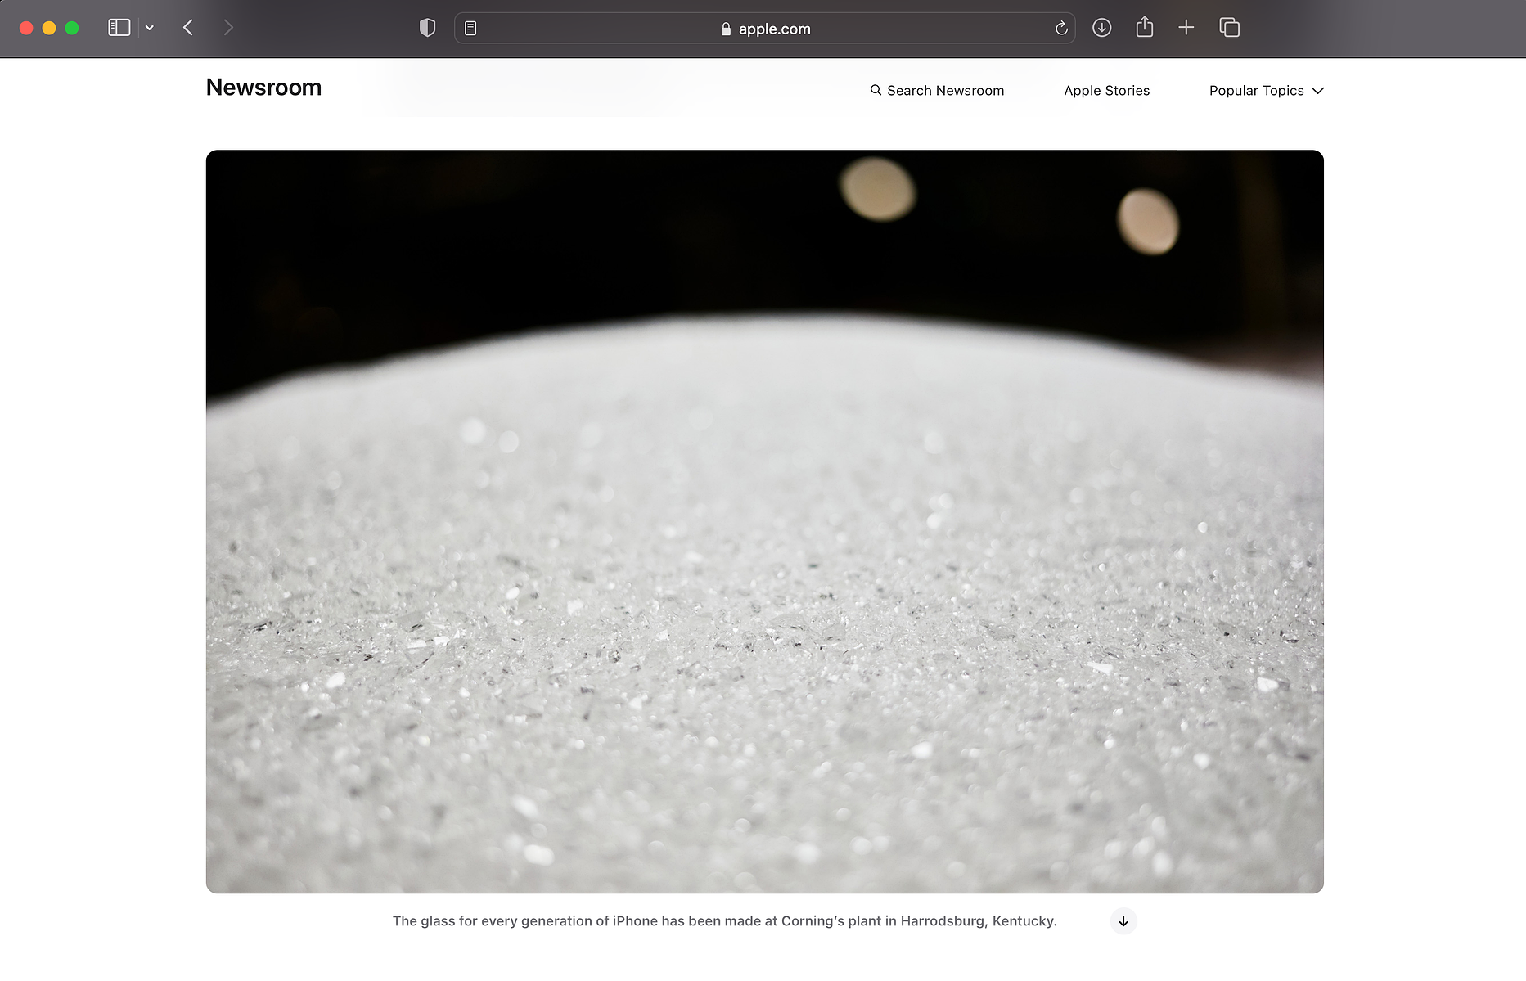Enter full screen with the green button
This screenshot has height=981, width=1526.
pos(72,28)
